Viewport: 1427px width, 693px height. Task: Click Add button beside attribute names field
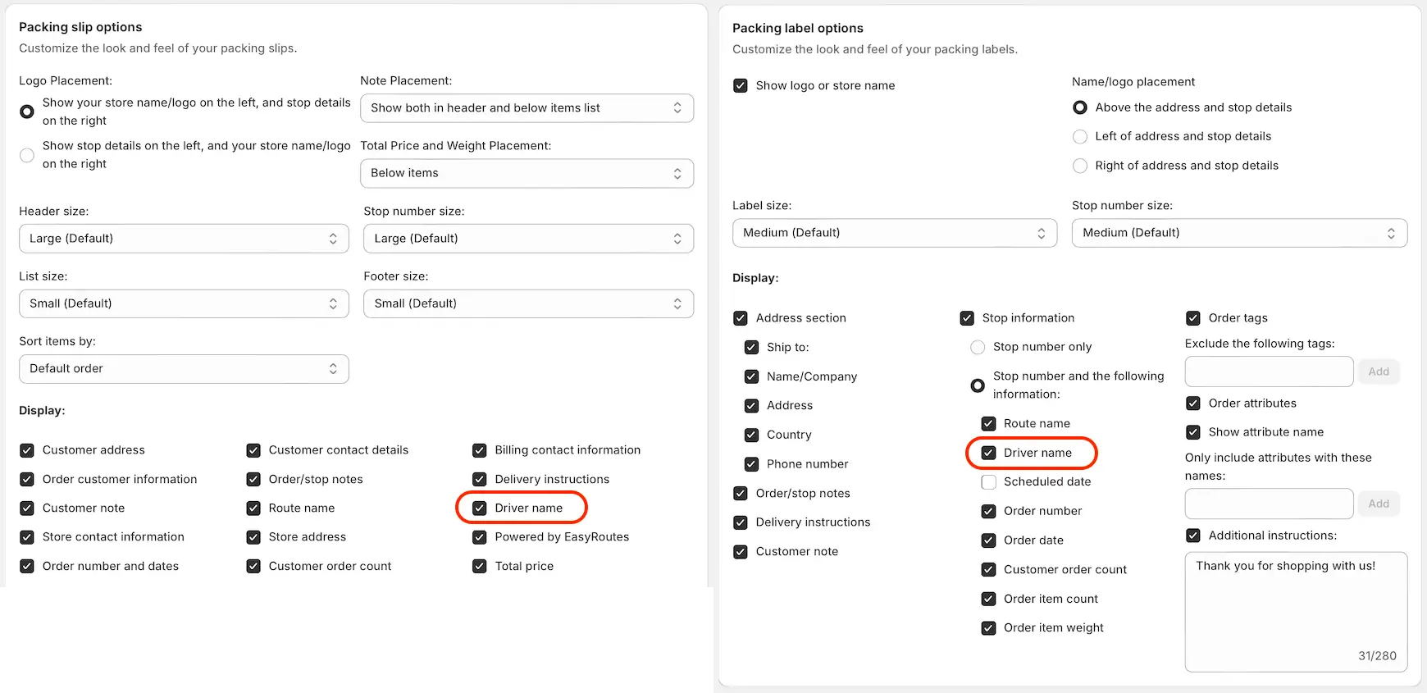pyautogui.click(x=1379, y=504)
